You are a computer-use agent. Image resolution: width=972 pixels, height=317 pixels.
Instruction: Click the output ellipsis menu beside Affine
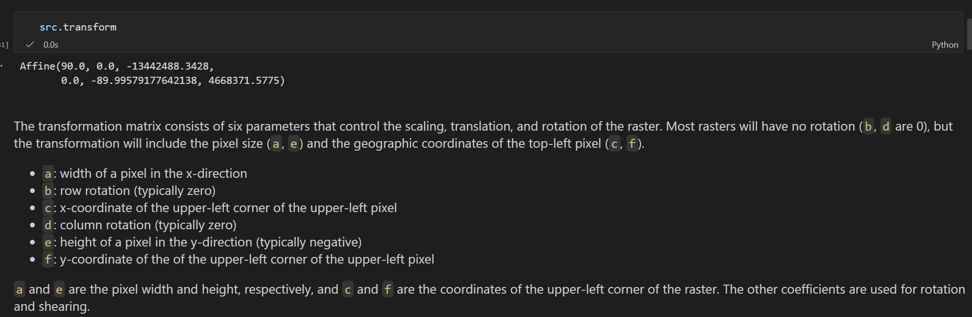[x=2, y=66]
